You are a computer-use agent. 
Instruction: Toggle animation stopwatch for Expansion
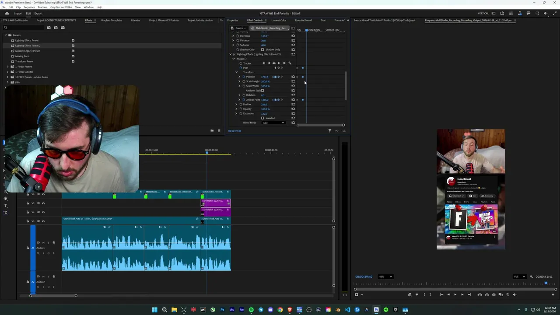pos(241,114)
